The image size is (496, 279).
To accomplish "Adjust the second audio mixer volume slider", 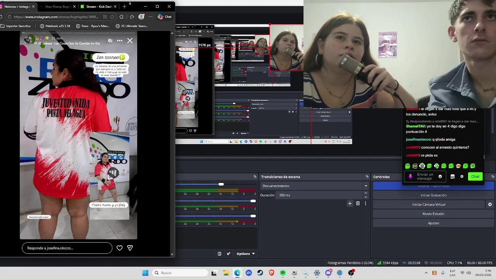I will click(x=253, y=201).
